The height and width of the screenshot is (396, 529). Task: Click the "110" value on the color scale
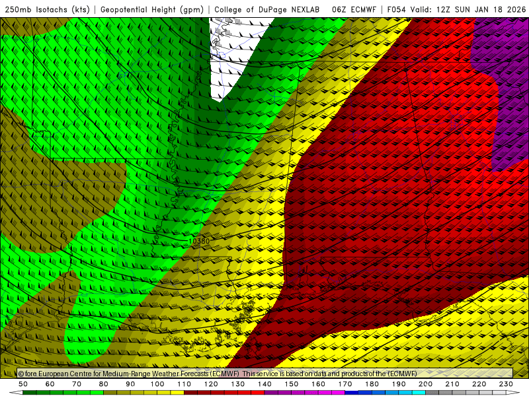(x=184, y=384)
